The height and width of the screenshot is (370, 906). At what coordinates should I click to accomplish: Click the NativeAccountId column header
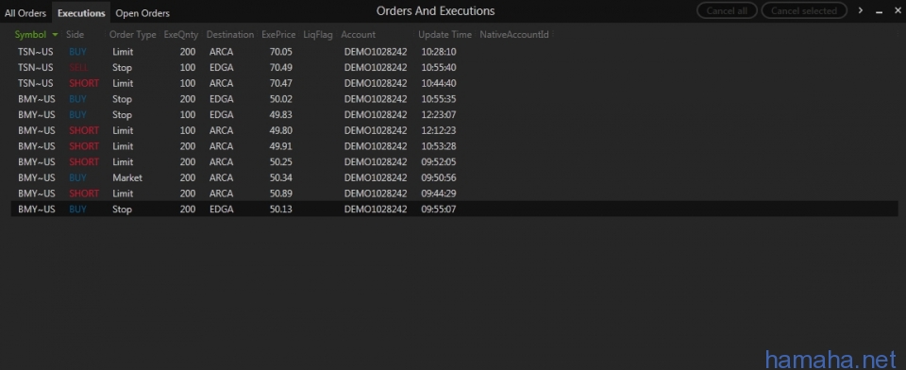tap(514, 35)
